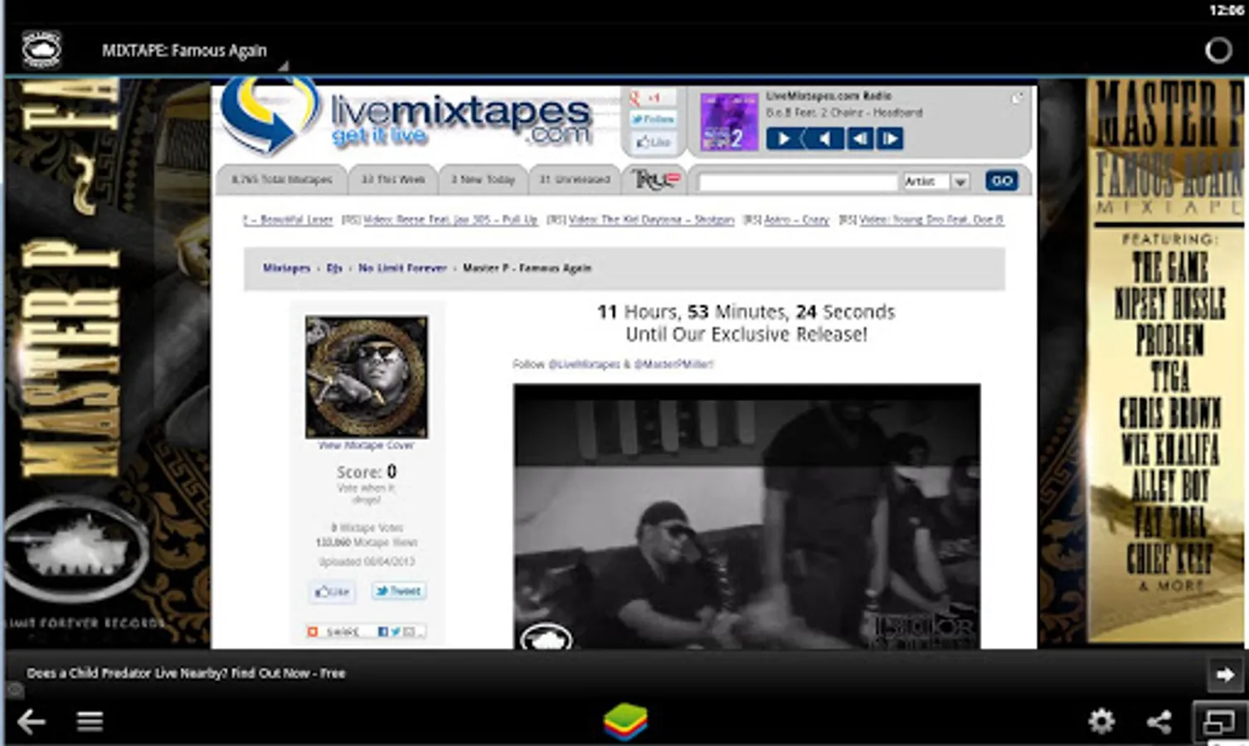The width and height of the screenshot is (1249, 746).
Task: Click the Mixtapes breadcrumb link
Action: [x=286, y=268]
